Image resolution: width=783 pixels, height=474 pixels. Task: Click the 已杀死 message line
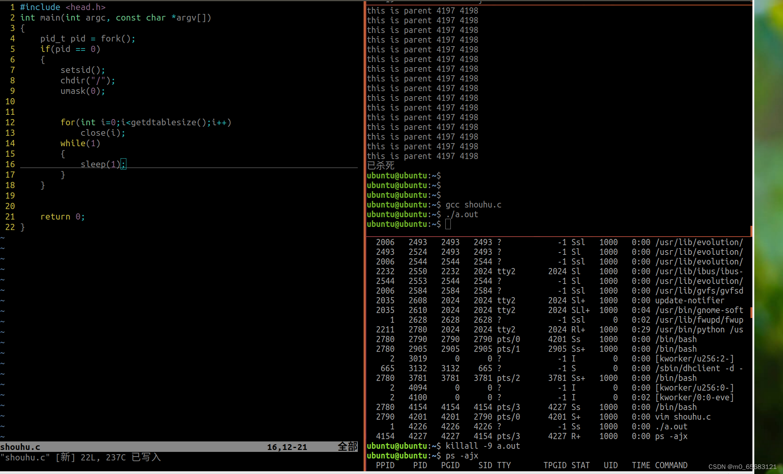[381, 166]
